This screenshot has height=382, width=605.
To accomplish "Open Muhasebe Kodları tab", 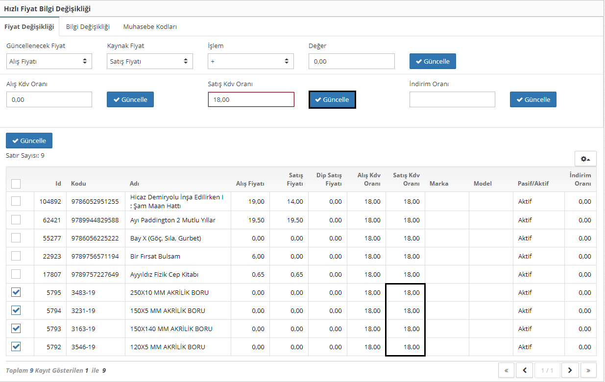I will (x=150, y=27).
